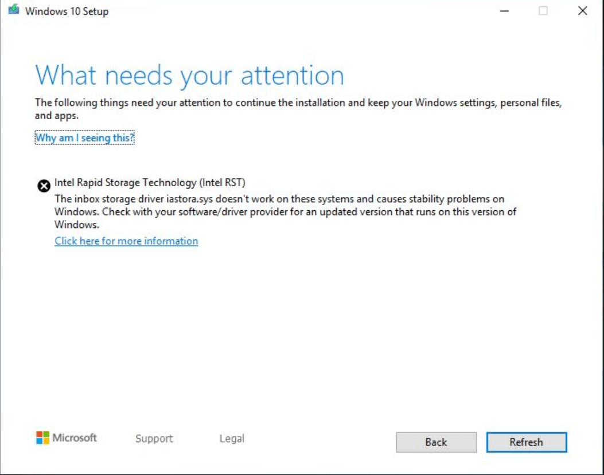604x475 pixels.
Task: Click the Refresh button
Action: [x=527, y=442]
